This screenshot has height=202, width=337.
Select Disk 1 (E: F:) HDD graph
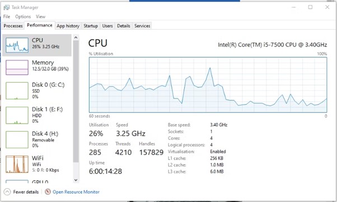pyautogui.click(x=17, y=115)
